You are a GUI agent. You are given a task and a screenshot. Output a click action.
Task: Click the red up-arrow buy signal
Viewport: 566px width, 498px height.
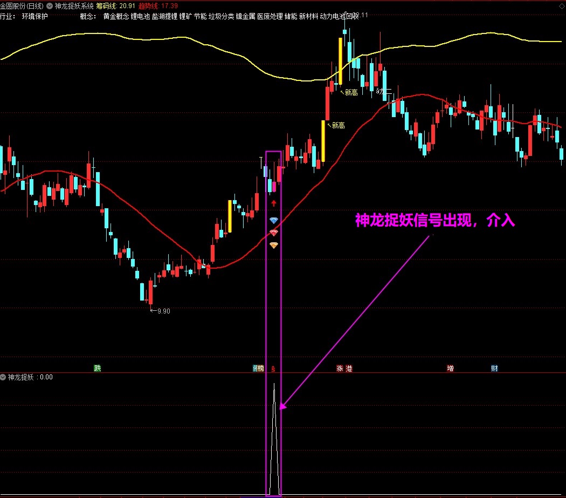point(274,203)
